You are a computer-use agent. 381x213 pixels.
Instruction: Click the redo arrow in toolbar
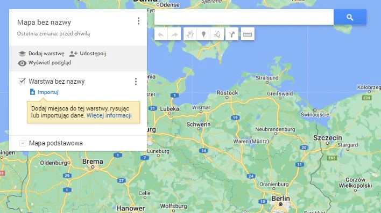coord(174,34)
